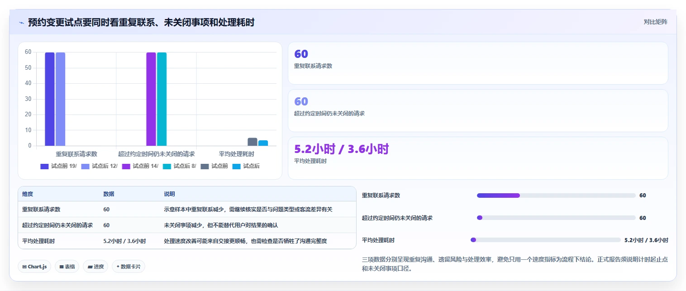Click the y-axis tick label 30
The image size is (686, 291).
pyautogui.click(x=28, y=99)
